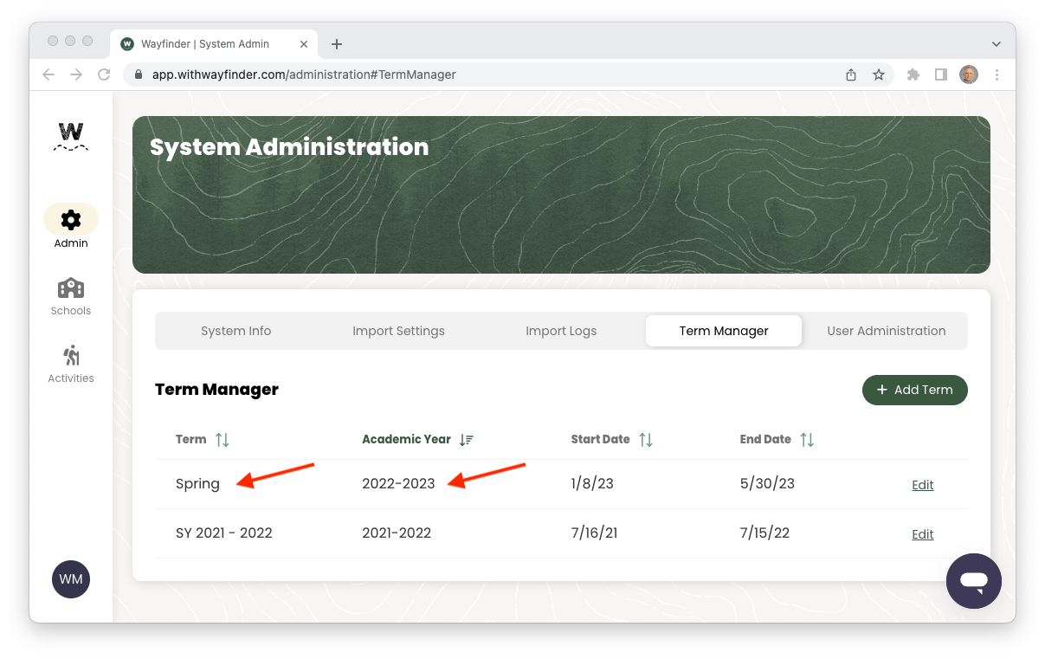1045x659 pixels.
Task: Click the Add Term button
Action: (x=914, y=390)
